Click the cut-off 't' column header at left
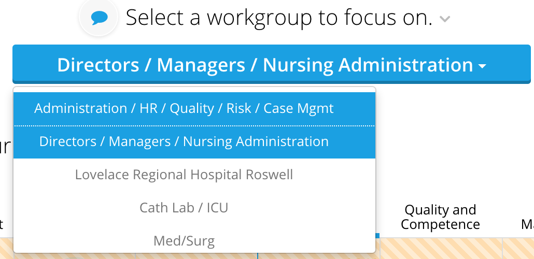Screen dimensions: 534x259 2,225
